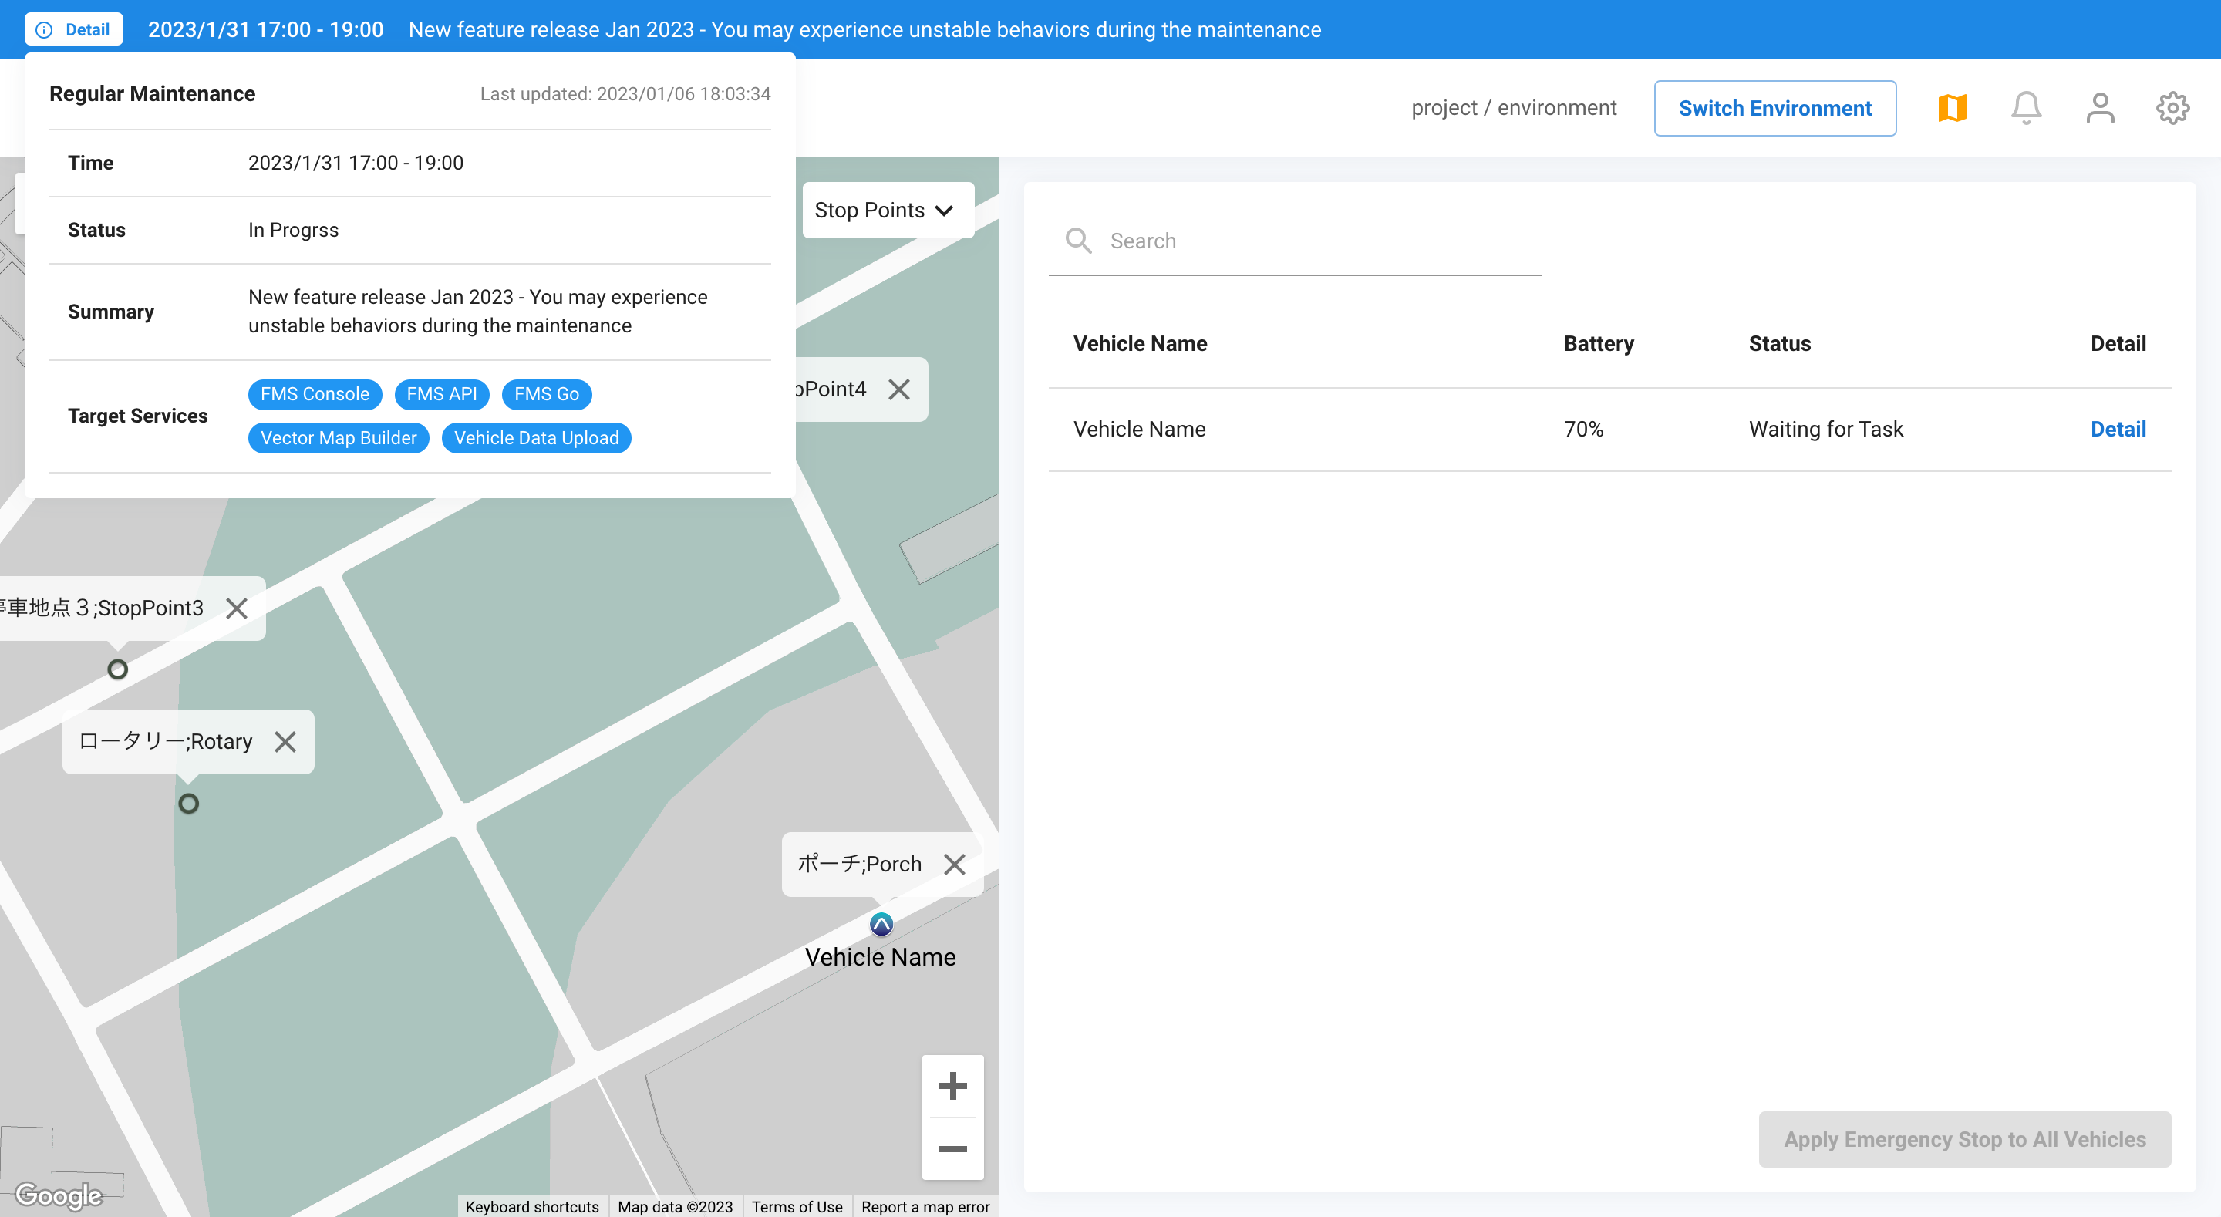Click the orange map icon in the header
This screenshot has width=2221, height=1217.
click(1952, 107)
